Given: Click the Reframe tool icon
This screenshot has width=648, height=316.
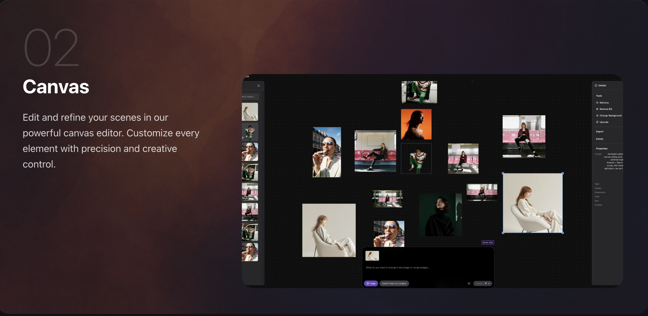Looking at the screenshot, I should click(x=597, y=103).
